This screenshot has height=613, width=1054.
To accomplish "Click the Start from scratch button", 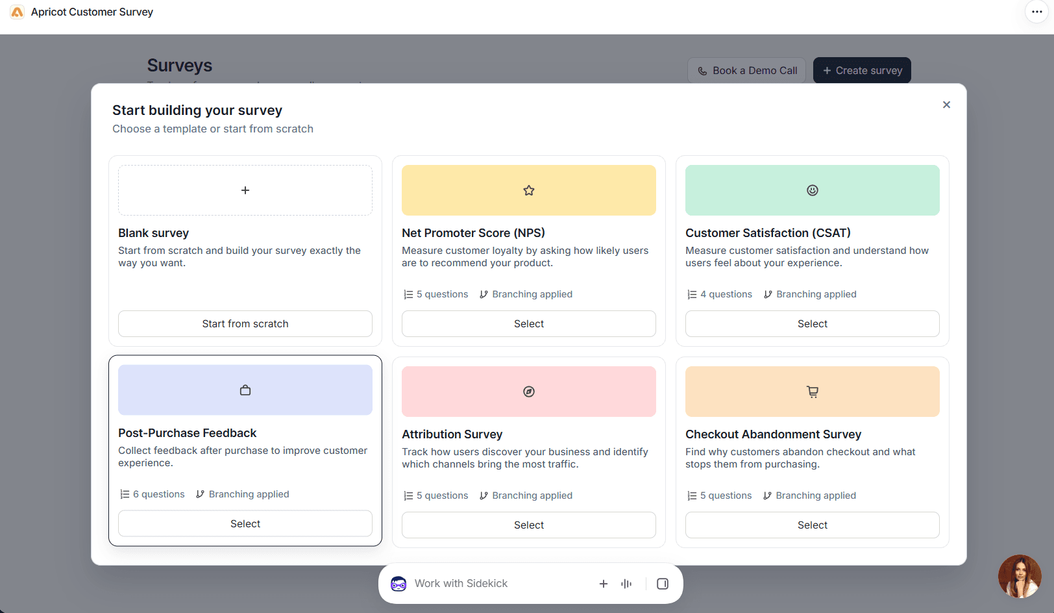I will [245, 323].
